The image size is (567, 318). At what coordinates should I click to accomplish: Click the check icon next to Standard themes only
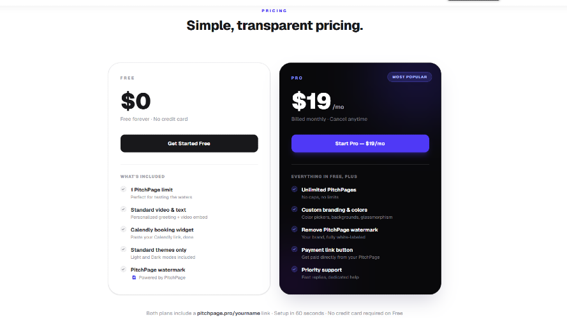click(123, 249)
